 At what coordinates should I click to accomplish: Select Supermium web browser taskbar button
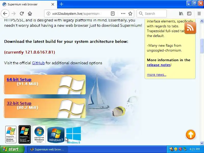point(47,149)
